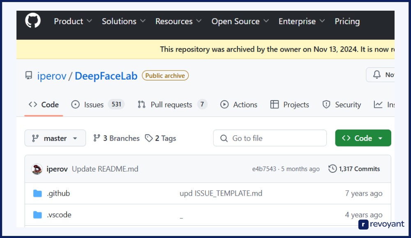The image size is (411, 238).
Task: Click the .vscode folder icon
Action: [37, 215]
